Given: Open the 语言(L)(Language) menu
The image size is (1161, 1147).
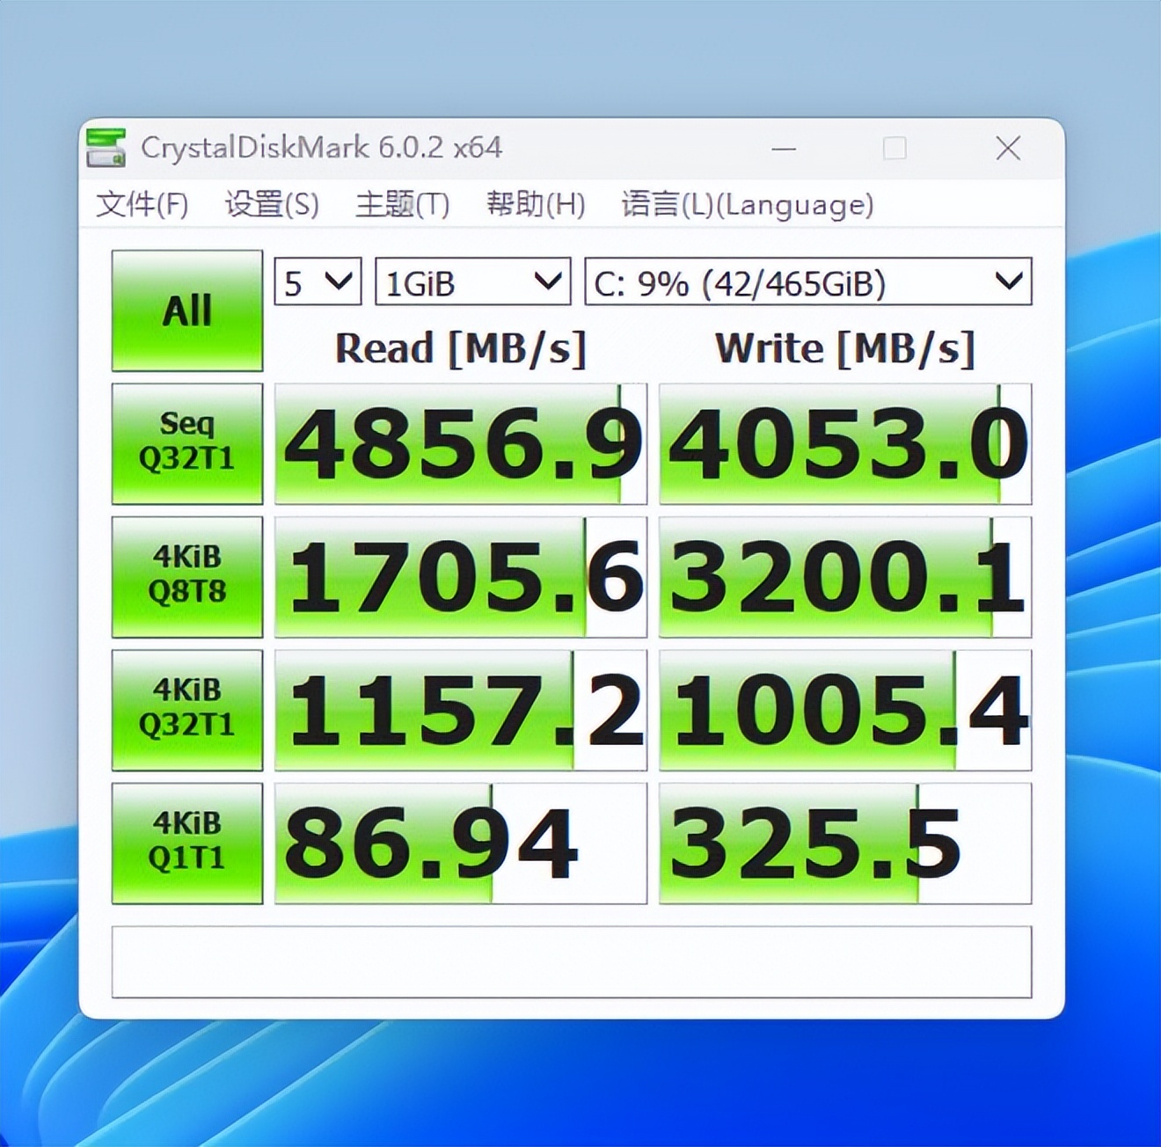Looking at the screenshot, I should click(744, 204).
